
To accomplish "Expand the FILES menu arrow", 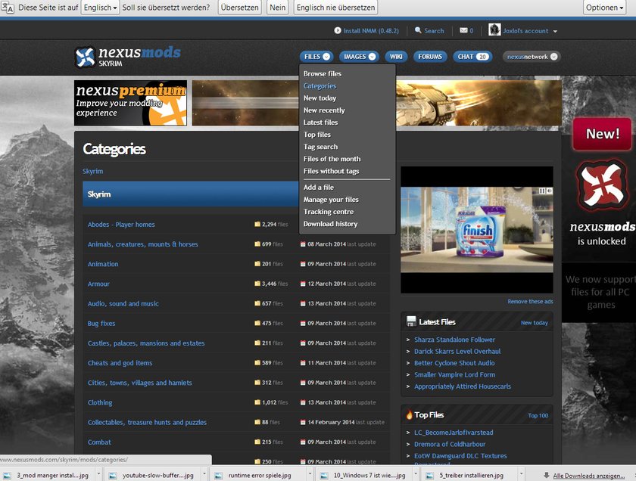I will point(326,57).
